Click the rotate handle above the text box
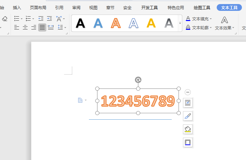The width and height of the screenshot is (246, 160). click(138, 80)
